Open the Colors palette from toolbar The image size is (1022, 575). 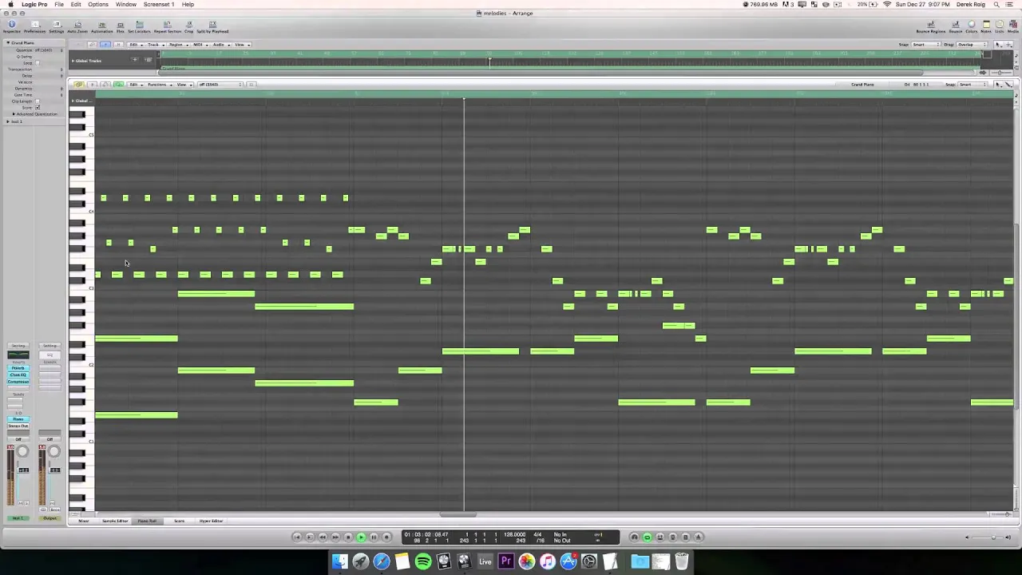(972, 27)
